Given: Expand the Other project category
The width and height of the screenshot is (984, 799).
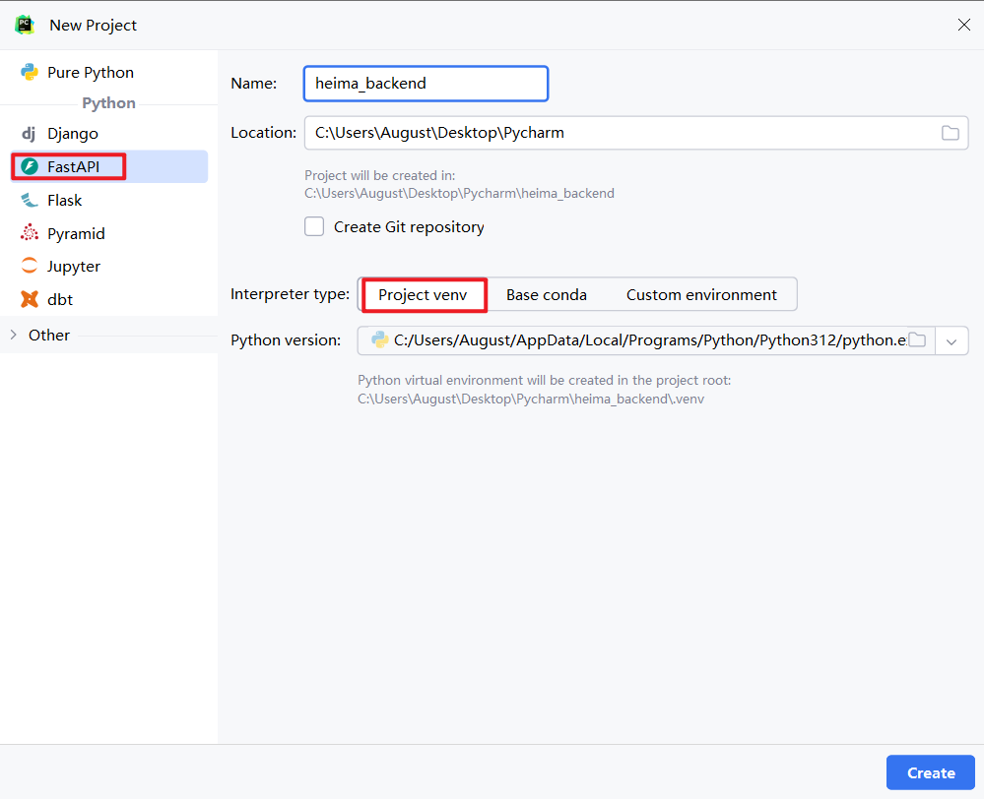Looking at the screenshot, I should [x=14, y=336].
